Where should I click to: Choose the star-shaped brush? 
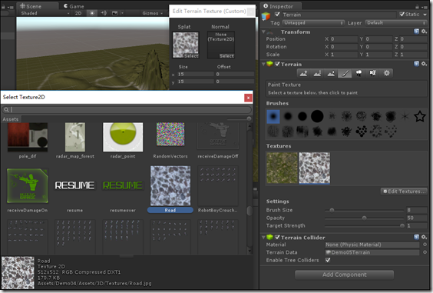(x=419, y=116)
